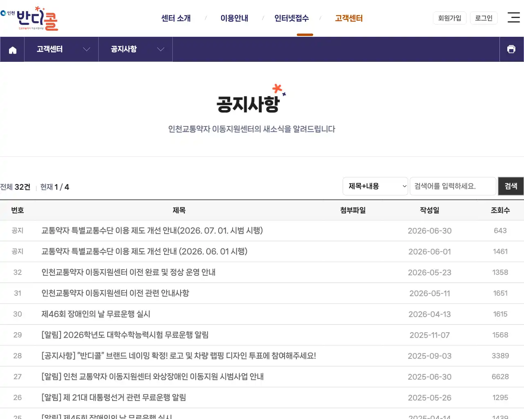524x419 pixels.
Task: Click the 첨부파일 column header
Action: point(353,210)
